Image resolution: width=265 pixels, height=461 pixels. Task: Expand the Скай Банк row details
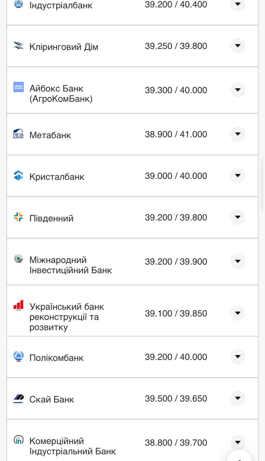238,398
